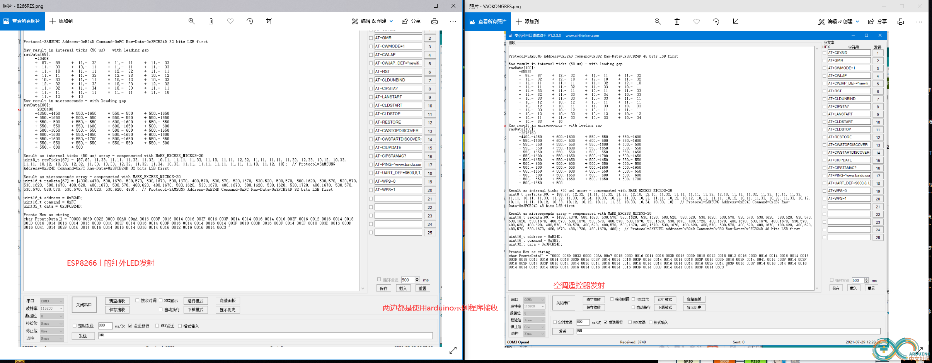This screenshot has width=932, height=363.
Task: Click the 重置 button in the right photo
Action: (871, 288)
